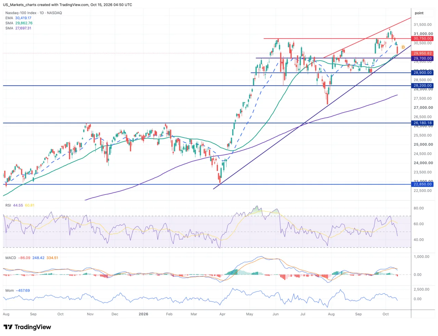Click the 24,000.00 price scale value
The image size is (438, 336).
point(423,163)
